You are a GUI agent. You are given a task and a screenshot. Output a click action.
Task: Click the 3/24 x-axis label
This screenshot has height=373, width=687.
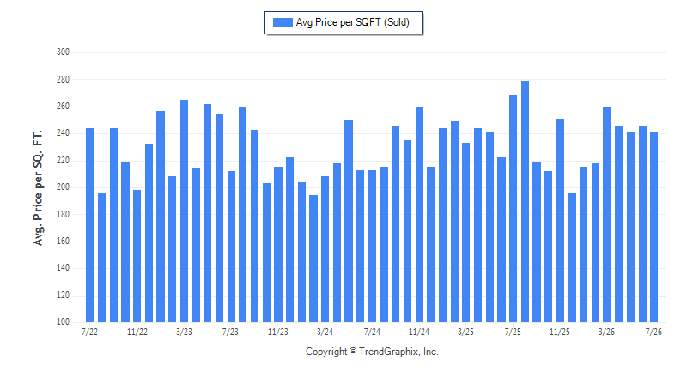point(325,333)
